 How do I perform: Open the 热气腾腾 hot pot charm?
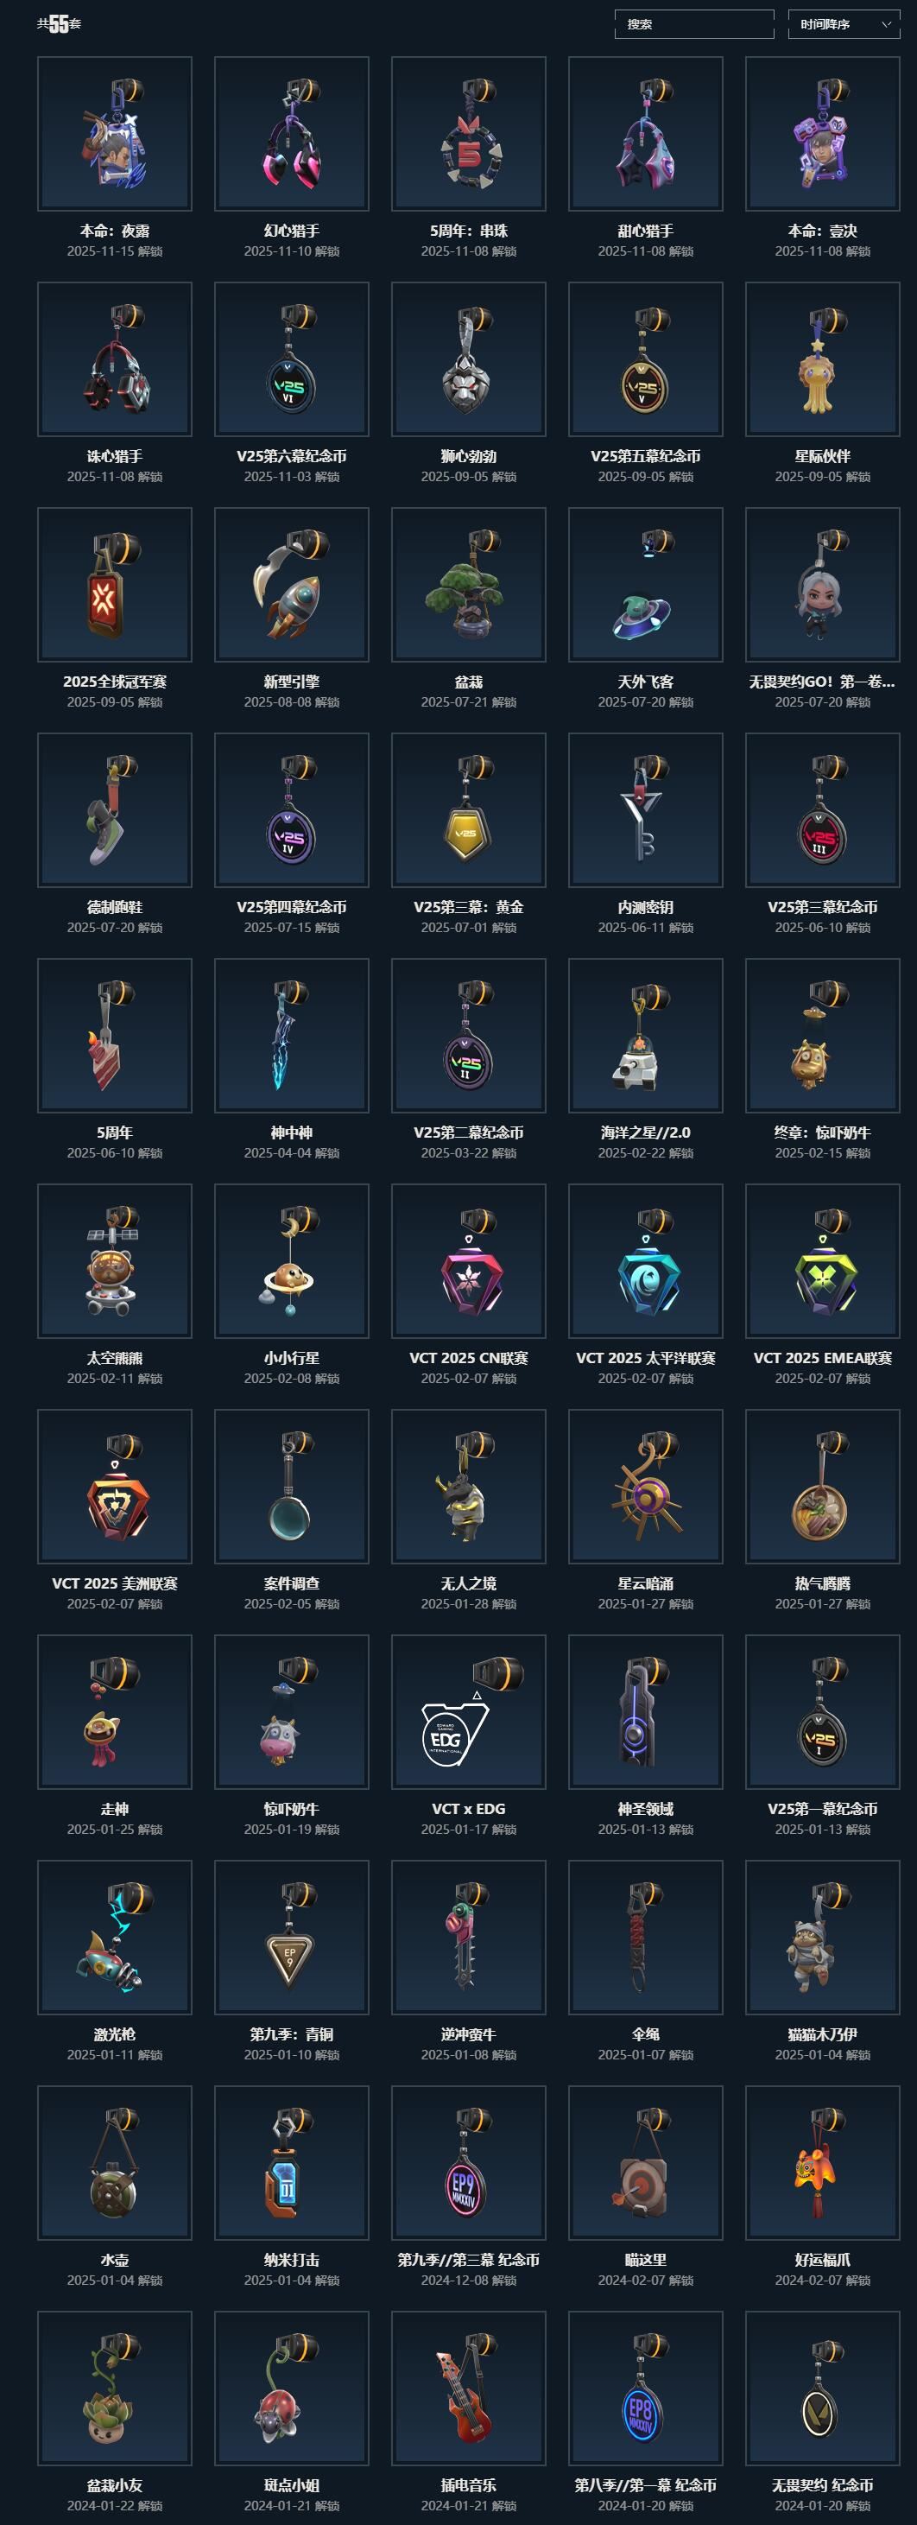[822, 1486]
